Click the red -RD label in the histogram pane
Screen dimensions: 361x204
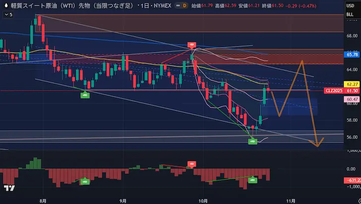(191, 164)
